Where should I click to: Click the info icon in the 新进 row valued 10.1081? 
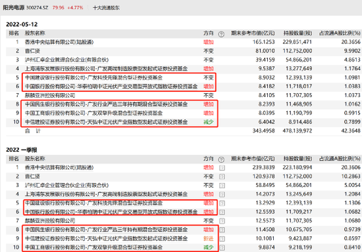pyautogui.click(x=222, y=239)
